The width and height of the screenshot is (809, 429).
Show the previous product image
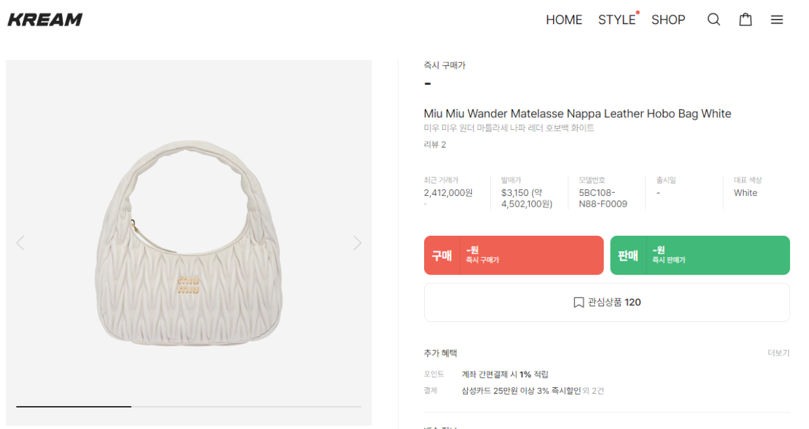(20, 243)
